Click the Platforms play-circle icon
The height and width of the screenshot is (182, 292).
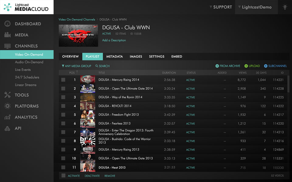(7, 106)
